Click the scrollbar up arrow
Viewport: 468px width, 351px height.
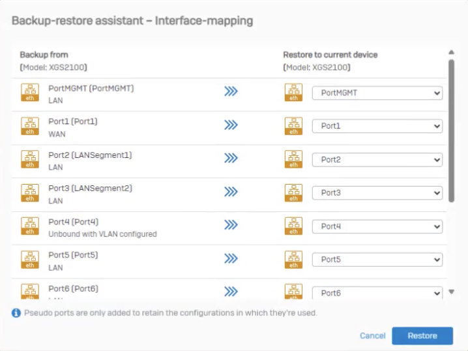point(451,52)
